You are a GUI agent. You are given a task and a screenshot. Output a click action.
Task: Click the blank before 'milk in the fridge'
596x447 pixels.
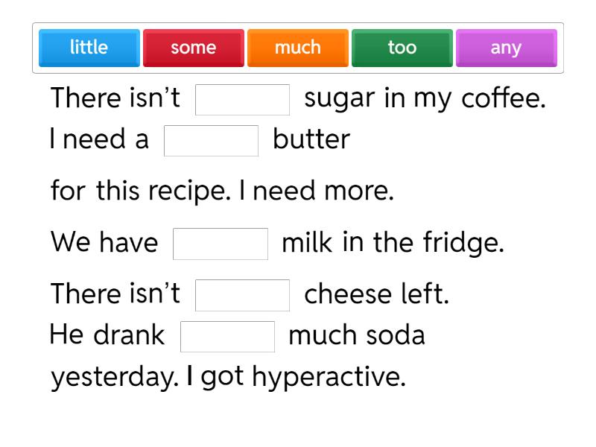pos(221,244)
